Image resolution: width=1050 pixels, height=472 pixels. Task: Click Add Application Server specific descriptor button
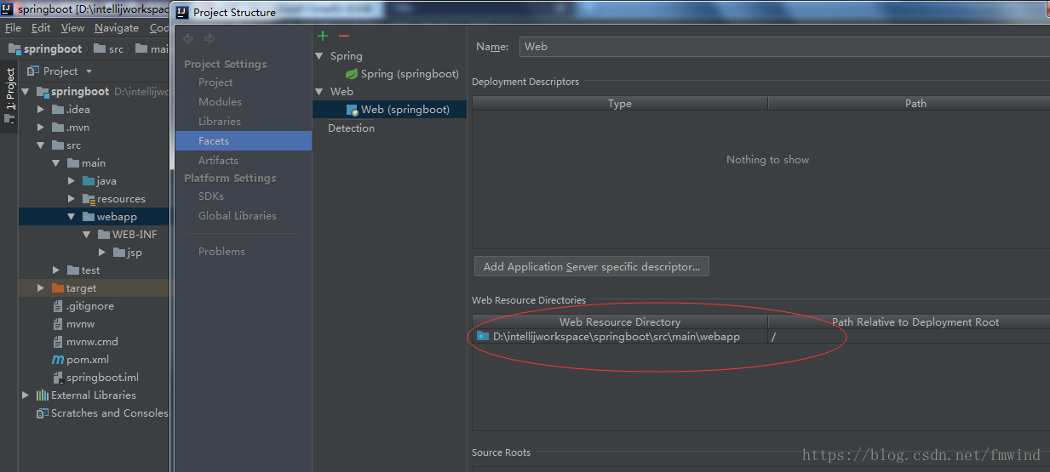(x=592, y=267)
